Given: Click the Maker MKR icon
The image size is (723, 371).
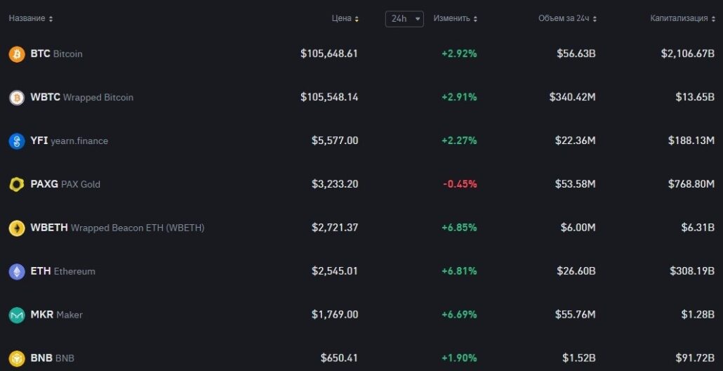Looking at the screenshot, I should point(17,315).
